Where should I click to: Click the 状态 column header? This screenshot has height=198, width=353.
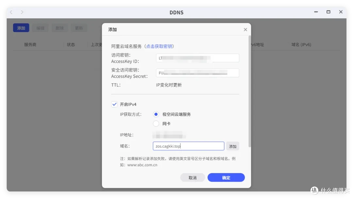71,45
